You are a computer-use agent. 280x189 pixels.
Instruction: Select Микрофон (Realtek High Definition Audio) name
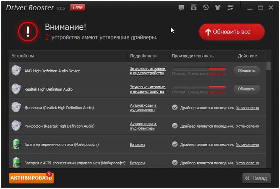59,126
